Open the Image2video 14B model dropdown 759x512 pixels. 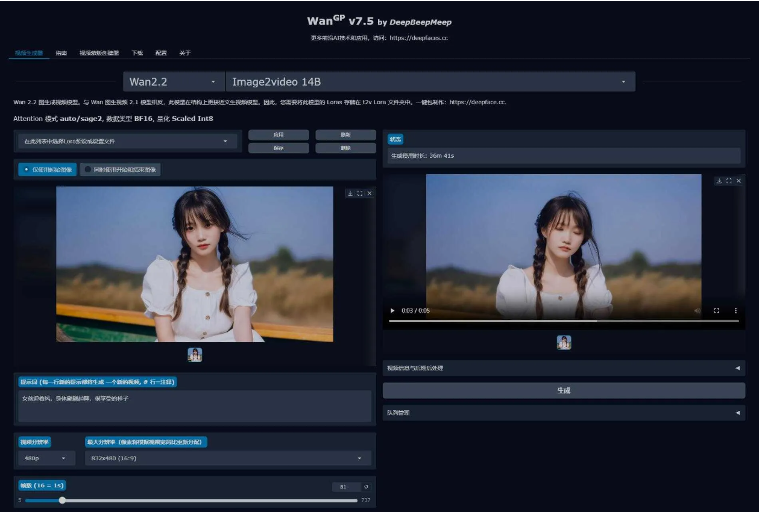429,82
